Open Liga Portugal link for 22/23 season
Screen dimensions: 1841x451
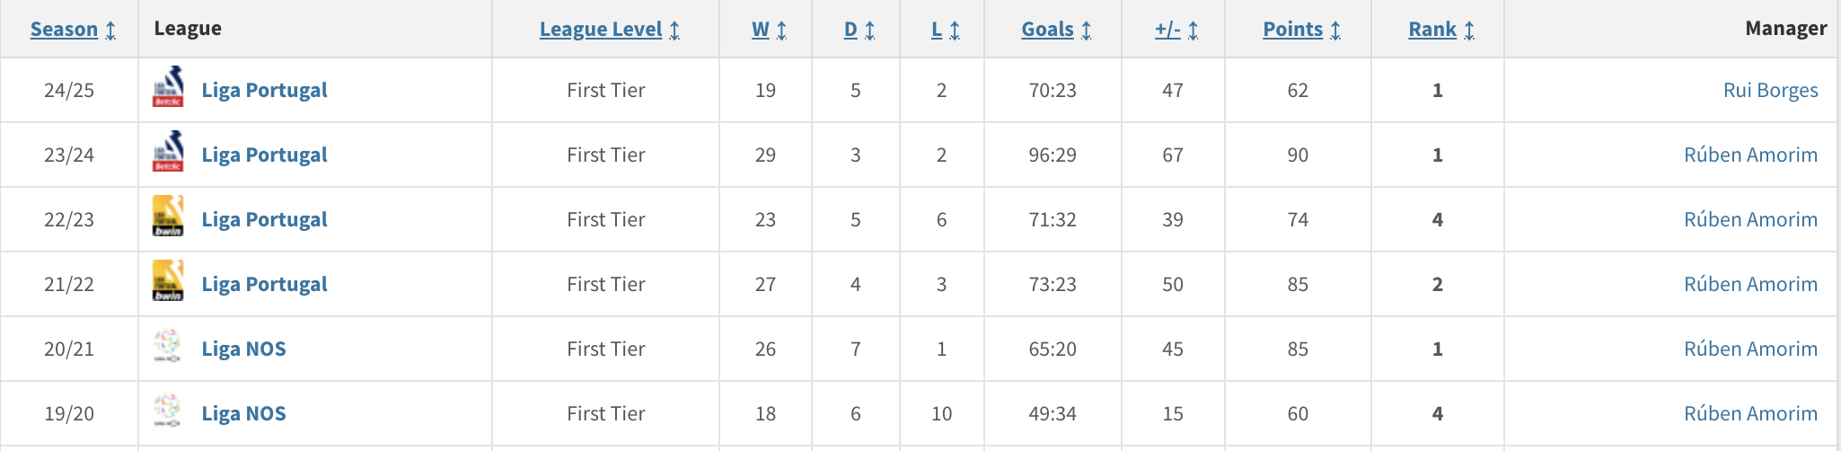pos(264,219)
